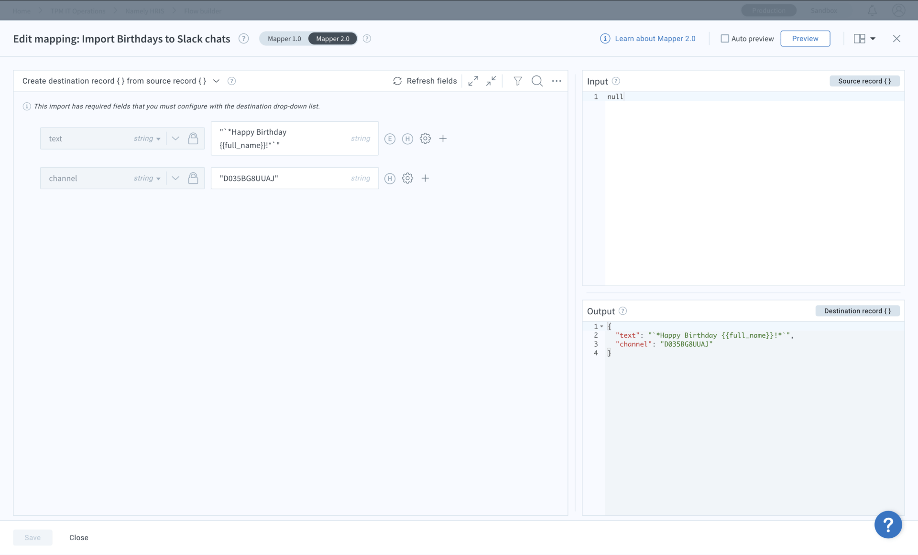The image size is (918, 555).
Task: Enable the Auto preview checkbox
Action: tap(725, 39)
